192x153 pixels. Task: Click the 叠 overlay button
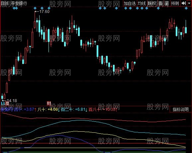pyautogui.click(x=161, y=3)
